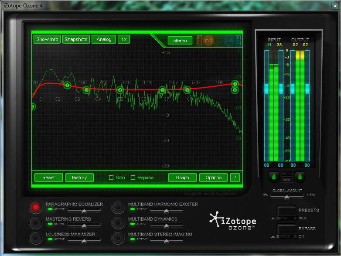The height and width of the screenshot is (256, 341).
Task: Toggle Loudness Maximizer ACTIVE indicator
Action: pos(50,239)
